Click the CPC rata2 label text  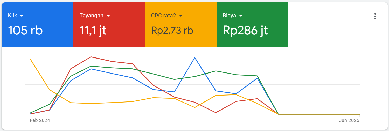click(163, 16)
